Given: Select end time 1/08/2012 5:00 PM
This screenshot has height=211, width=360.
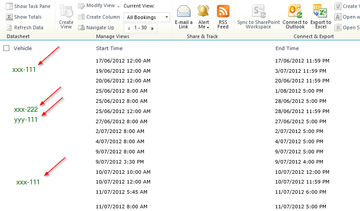Looking at the screenshot, I should (x=299, y=91).
